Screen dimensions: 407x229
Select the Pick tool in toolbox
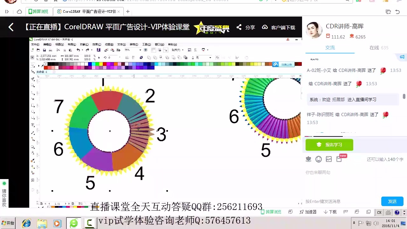click(x=32, y=65)
